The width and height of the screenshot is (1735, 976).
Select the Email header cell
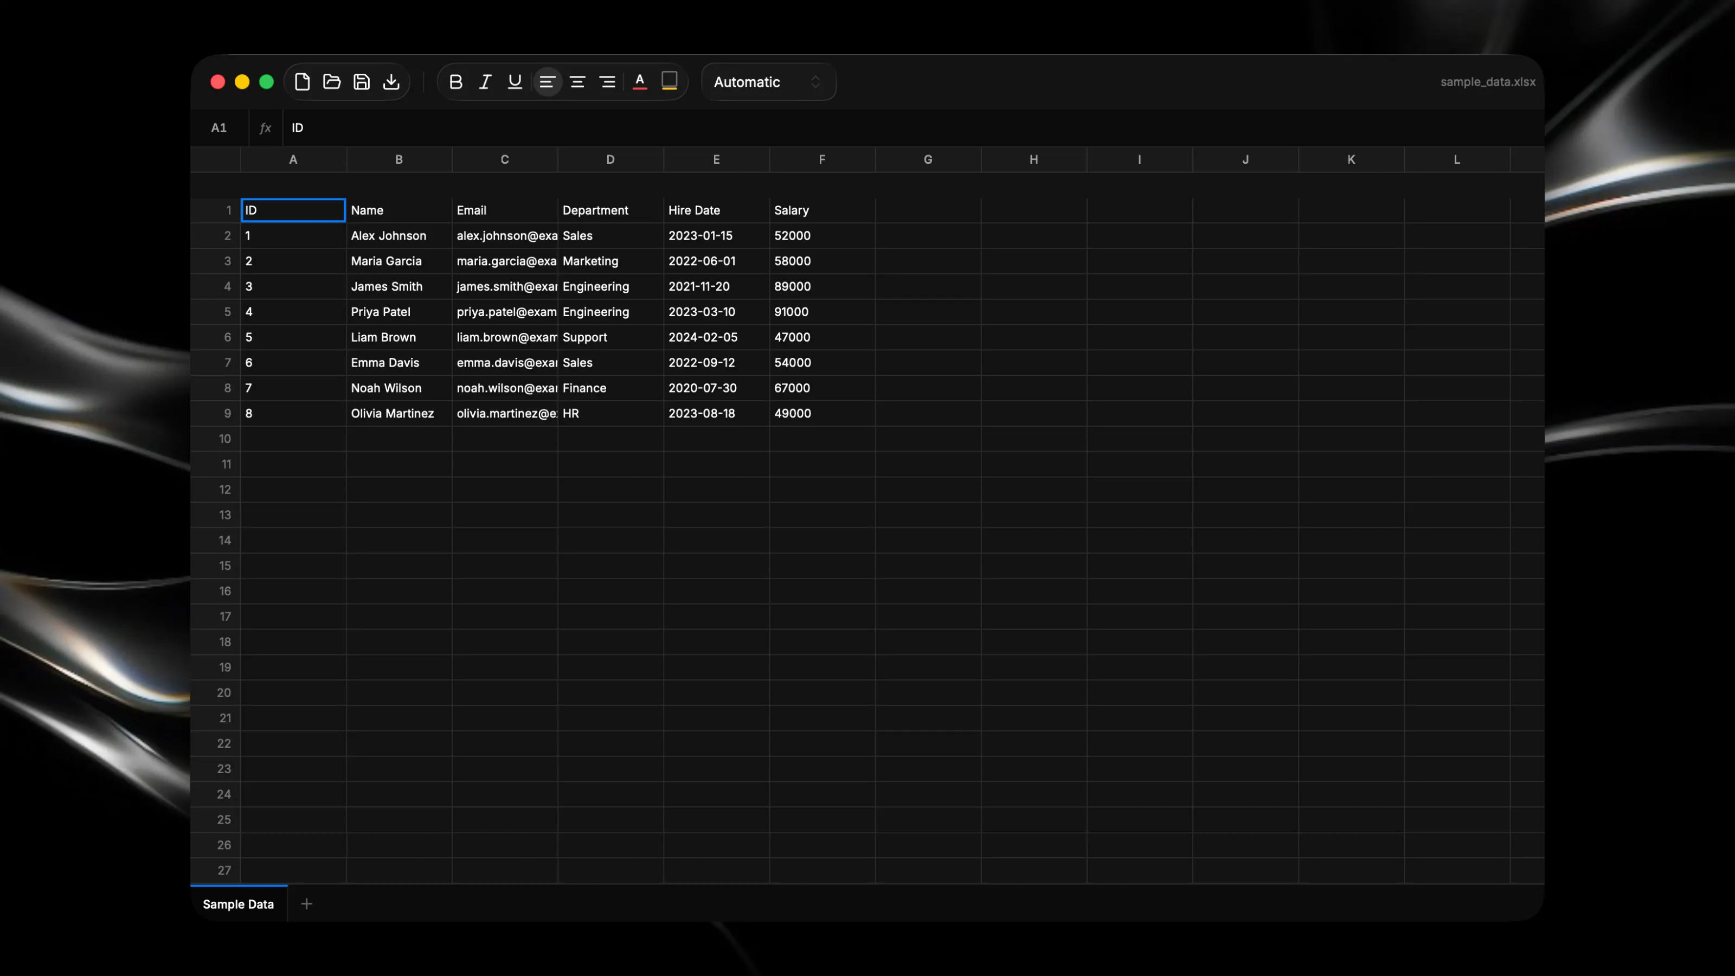tap(504, 210)
